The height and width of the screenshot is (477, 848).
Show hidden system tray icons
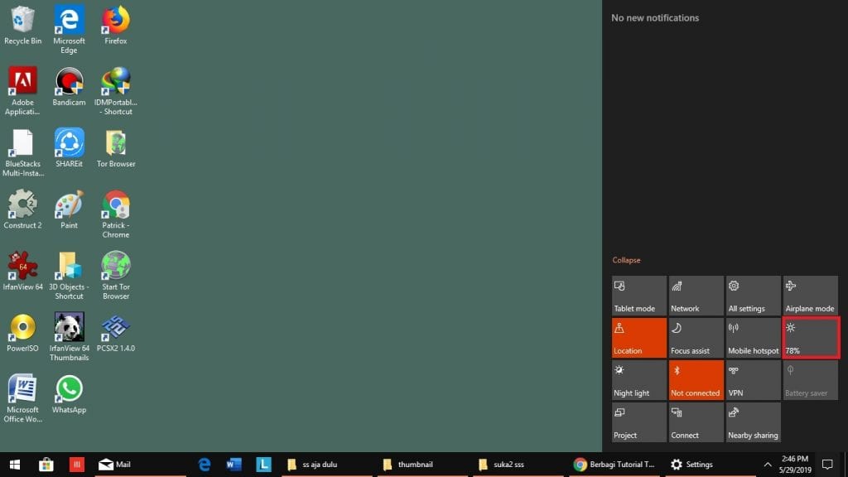coord(768,465)
